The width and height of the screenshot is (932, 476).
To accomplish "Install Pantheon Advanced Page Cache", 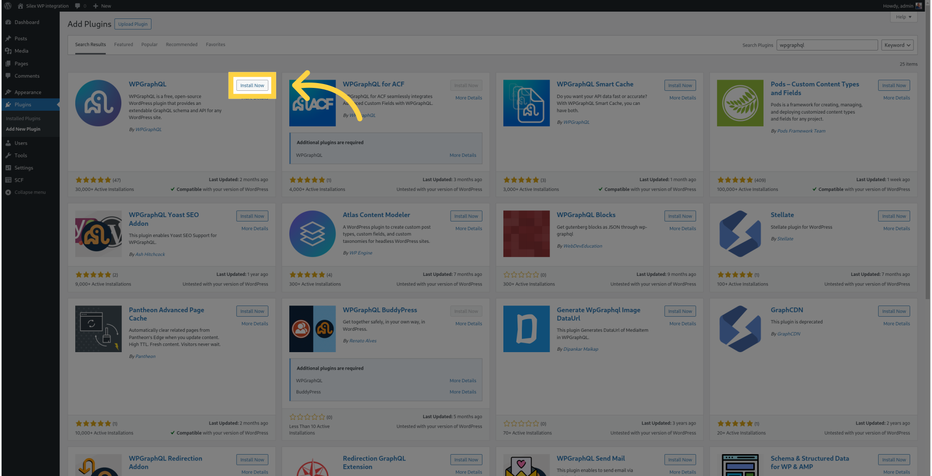I will coord(252,311).
